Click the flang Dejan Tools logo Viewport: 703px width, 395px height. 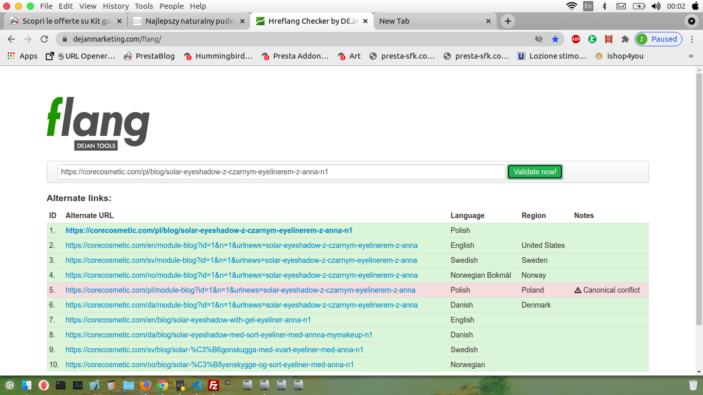pos(98,123)
